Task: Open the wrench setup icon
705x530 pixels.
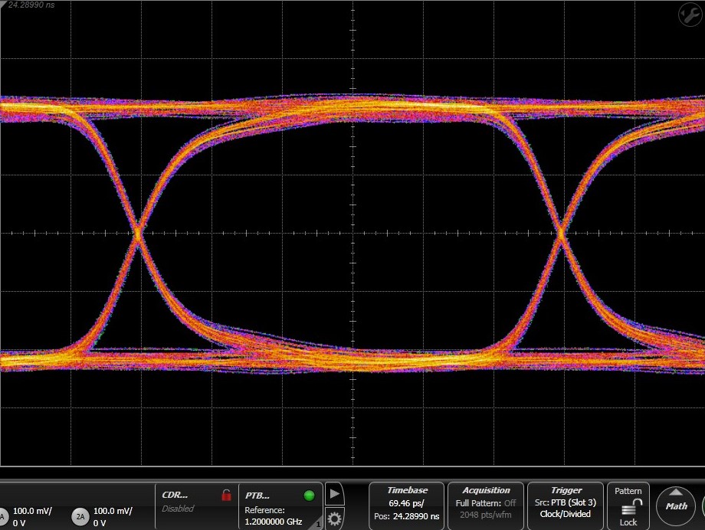Action: 687,14
